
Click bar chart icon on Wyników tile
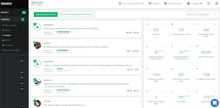[147, 24]
